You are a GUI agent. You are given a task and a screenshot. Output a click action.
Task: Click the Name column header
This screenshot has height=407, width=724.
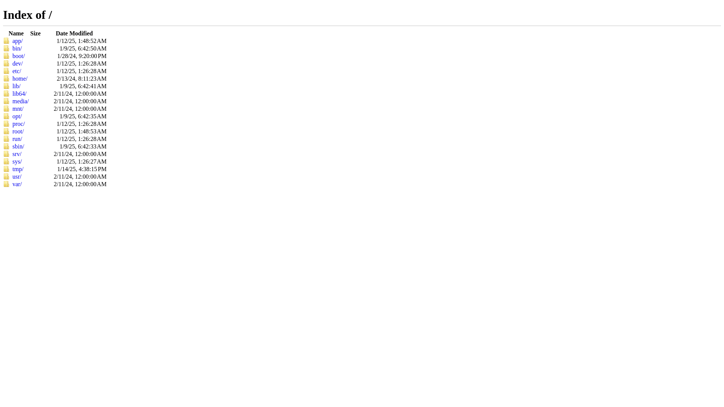pyautogui.click(x=16, y=33)
